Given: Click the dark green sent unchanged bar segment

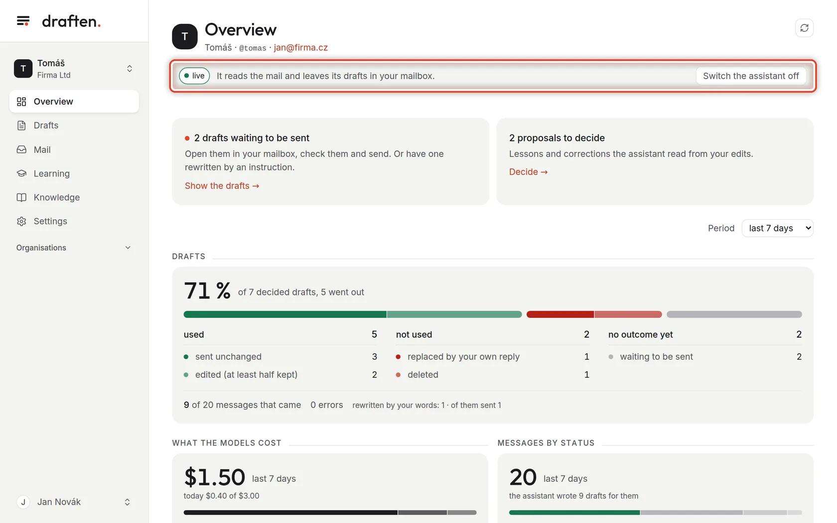Looking at the screenshot, I should [x=285, y=314].
